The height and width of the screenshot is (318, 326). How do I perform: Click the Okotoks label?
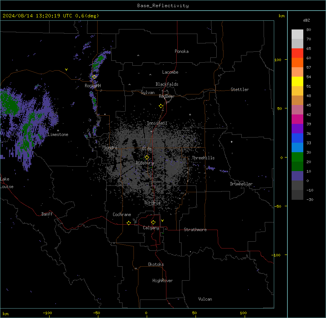pos(156,264)
